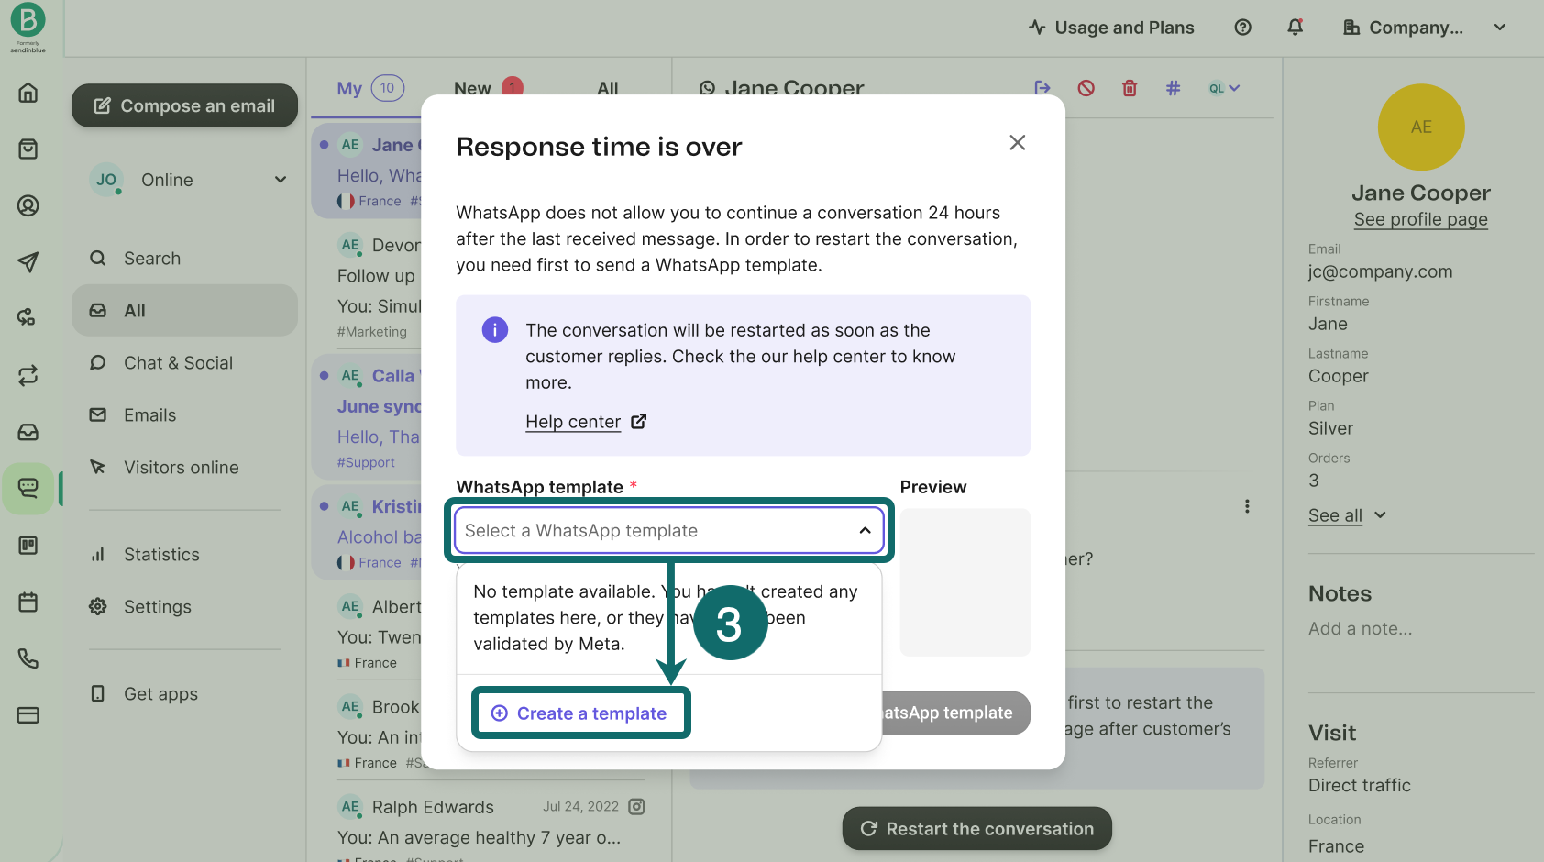Click the Add a note field
The height and width of the screenshot is (862, 1544).
tap(1360, 629)
